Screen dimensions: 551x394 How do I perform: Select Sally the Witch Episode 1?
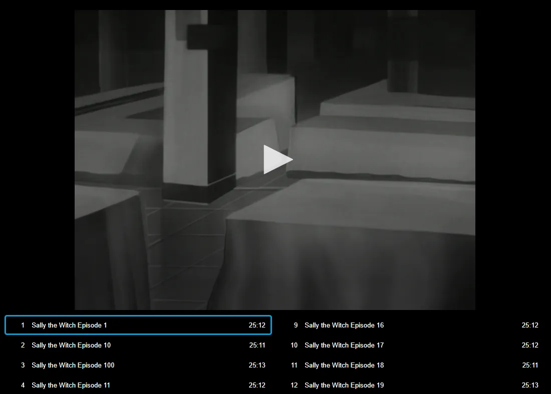click(x=69, y=325)
